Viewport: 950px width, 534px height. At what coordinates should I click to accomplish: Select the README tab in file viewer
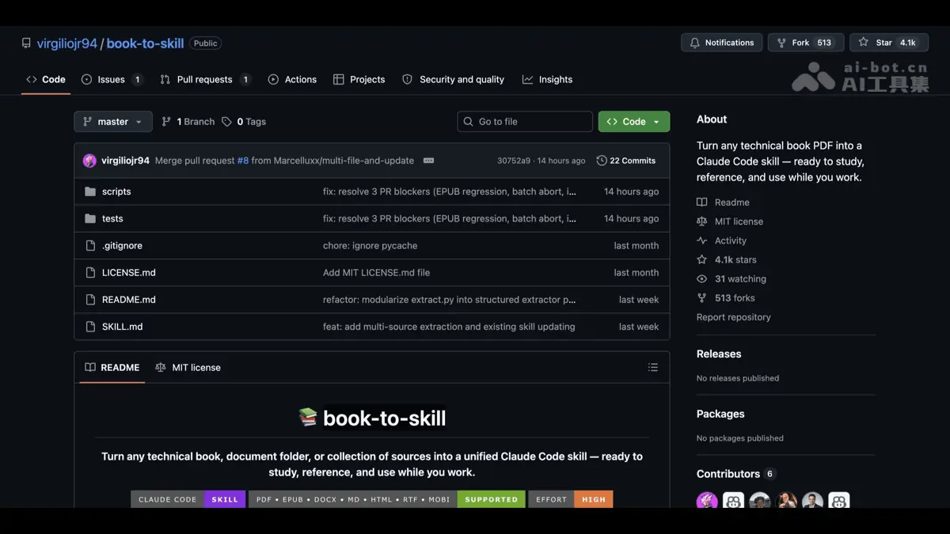pos(112,367)
